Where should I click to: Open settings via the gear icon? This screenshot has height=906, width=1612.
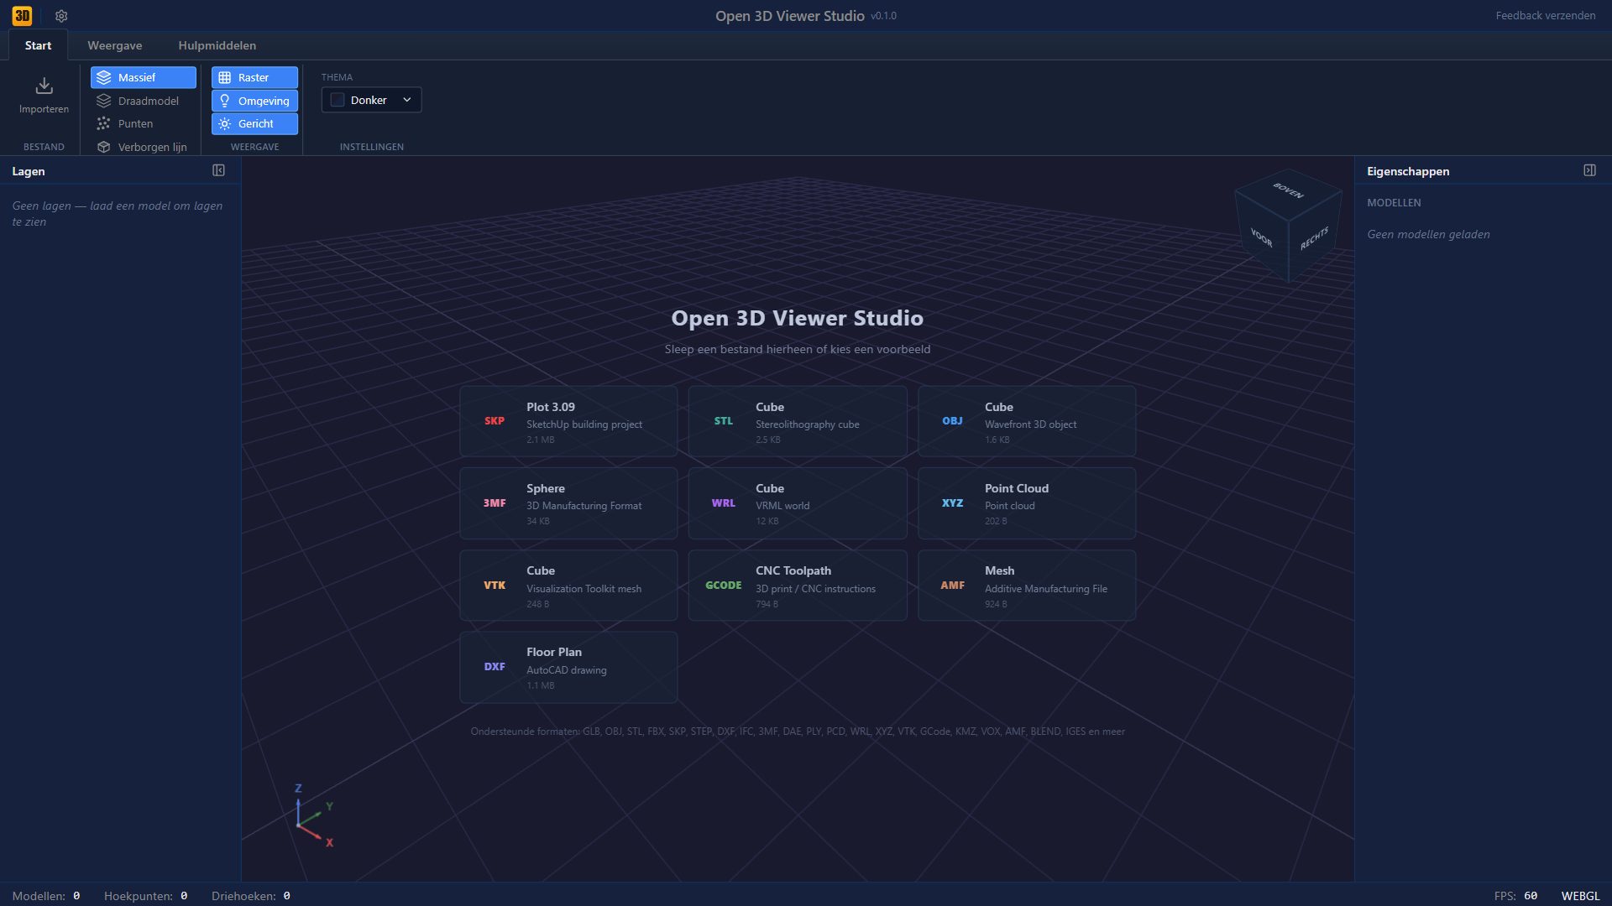[x=61, y=16]
